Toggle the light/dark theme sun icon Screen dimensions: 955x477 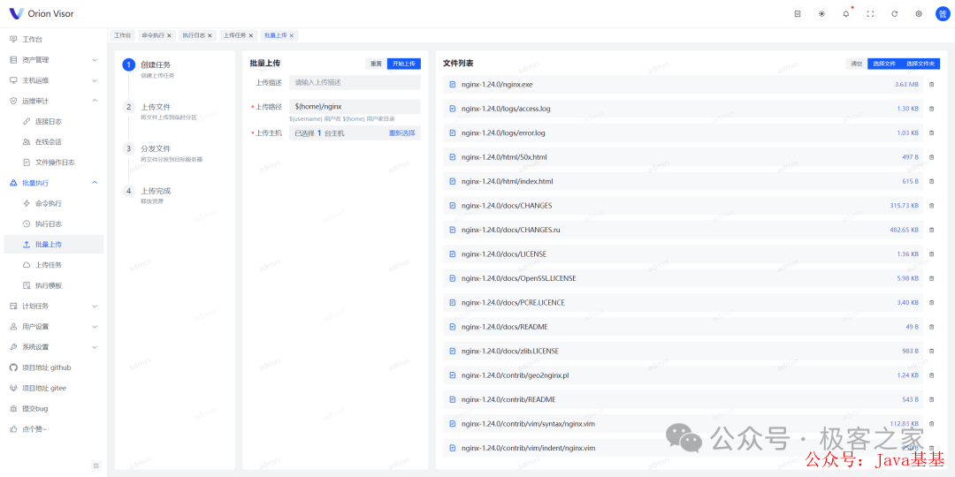[821, 14]
